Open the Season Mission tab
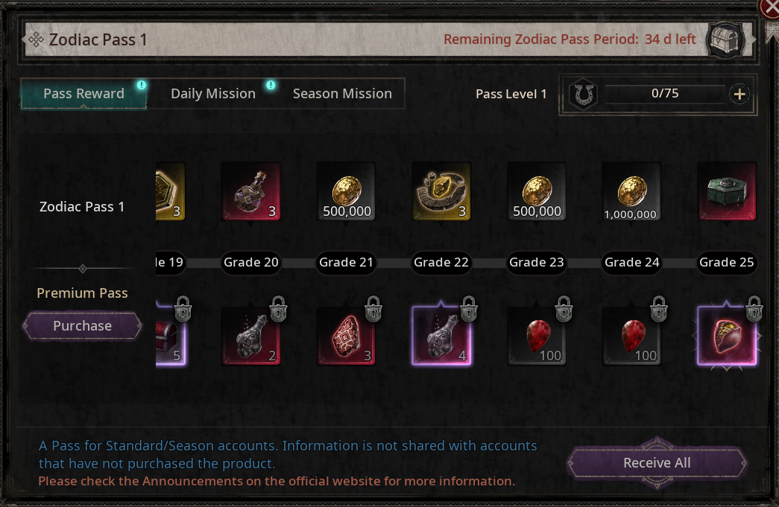The width and height of the screenshot is (779, 507). 342,94
